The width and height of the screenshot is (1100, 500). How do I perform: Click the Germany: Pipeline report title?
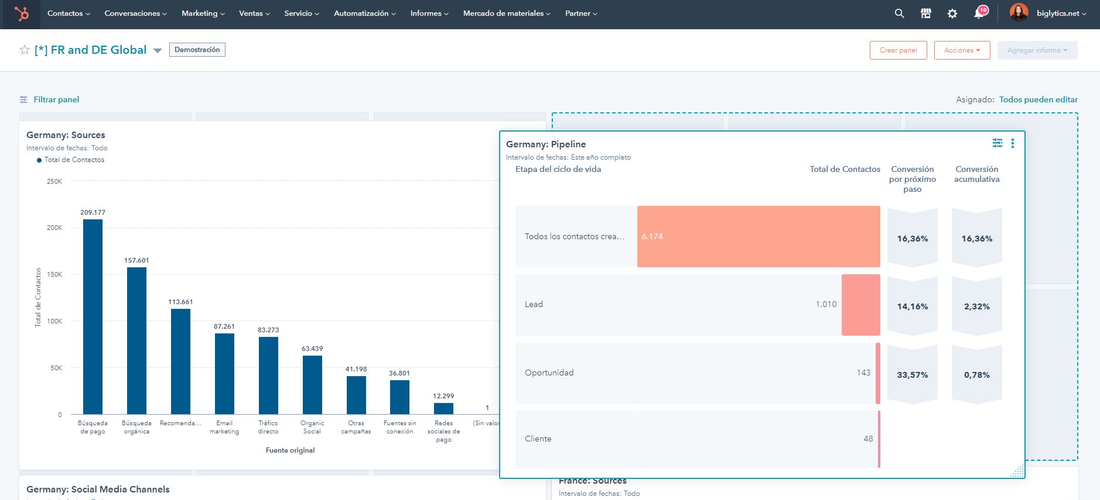[x=545, y=144]
